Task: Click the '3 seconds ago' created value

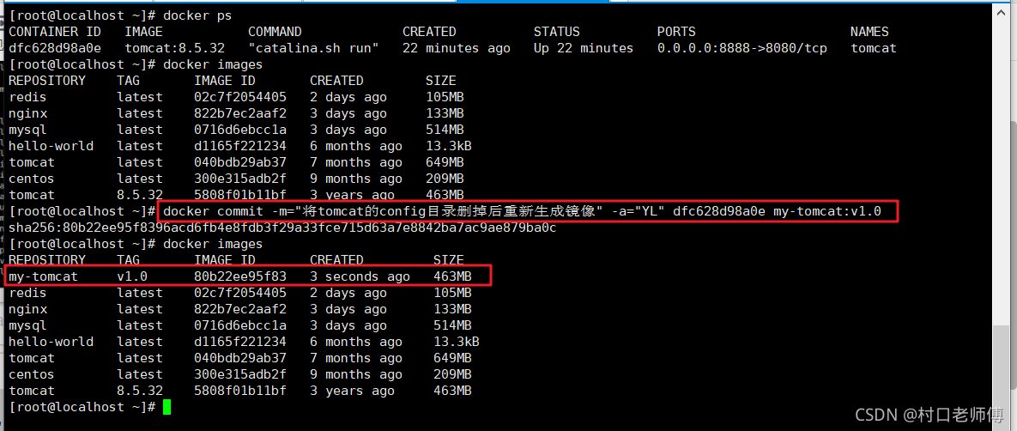Action: tap(360, 276)
